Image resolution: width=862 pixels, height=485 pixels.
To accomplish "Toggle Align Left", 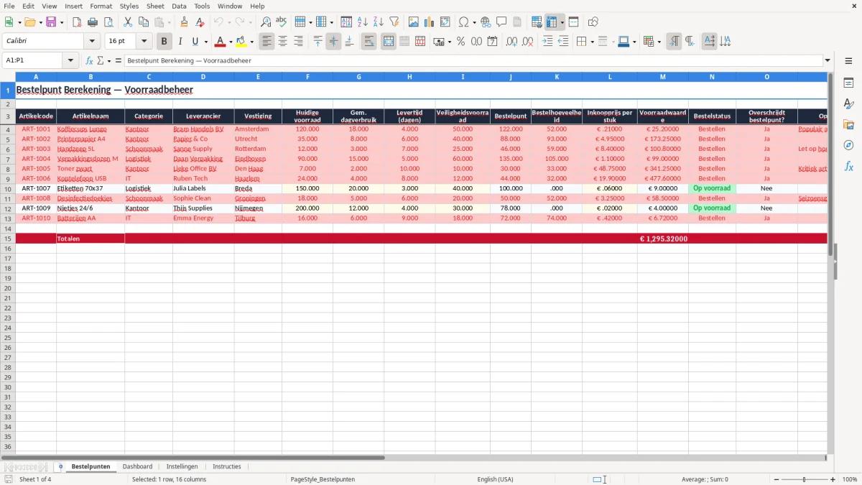I will 267,42.
